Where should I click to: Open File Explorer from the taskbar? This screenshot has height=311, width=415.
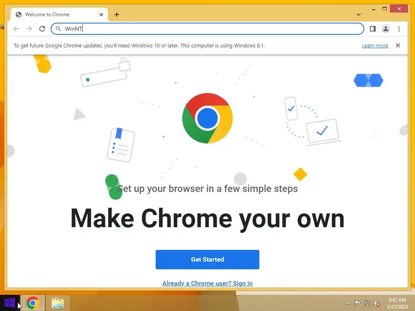58,303
